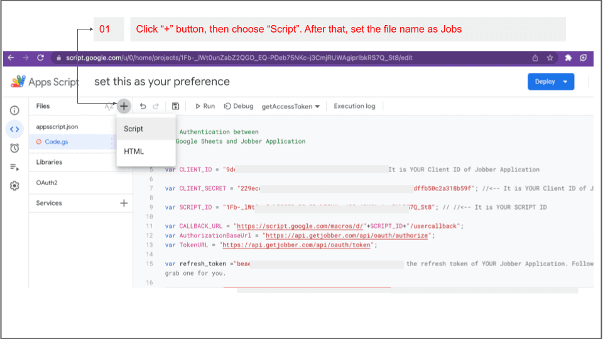The image size is (603, 339).
Task: Select the Code.gs file
Action: 57,142
